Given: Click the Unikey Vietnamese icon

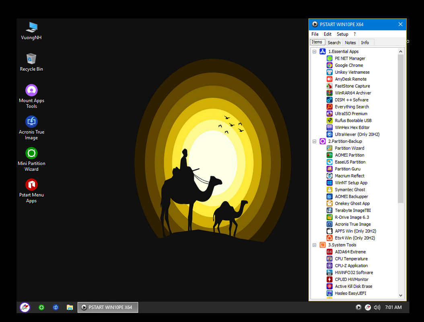Looking at the screenshot, I should tap(329, 72).
